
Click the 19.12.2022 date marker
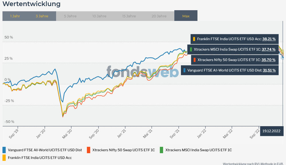pyautogui.click(x=272, y=131)
